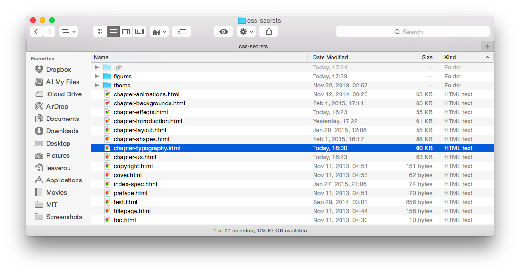The width and height of the screenshot is (520, 274).
Task: Open the Arrange items dropdown
Action: [159, 32]
